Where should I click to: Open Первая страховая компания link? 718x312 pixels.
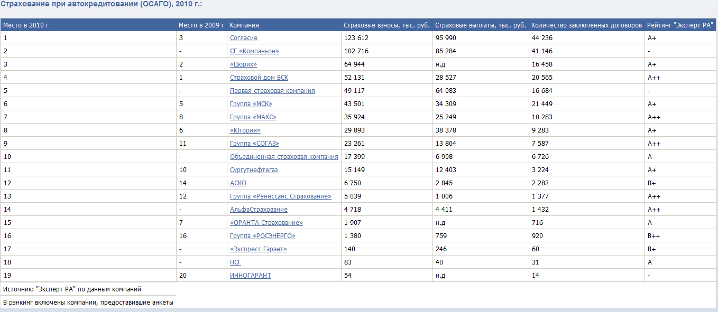click(272, 91)
